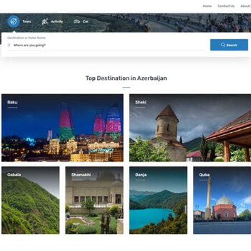251x251 pixels.
Task: Open the Shamakhi destination card
Action: 94,200
